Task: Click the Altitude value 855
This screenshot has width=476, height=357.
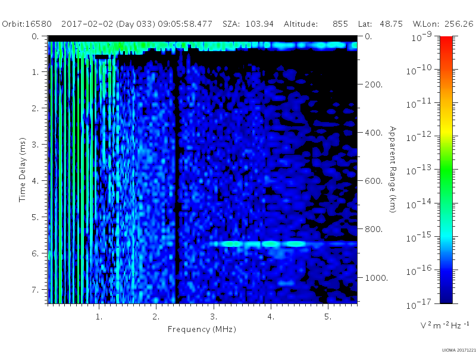Action: [x=340, y=24]
